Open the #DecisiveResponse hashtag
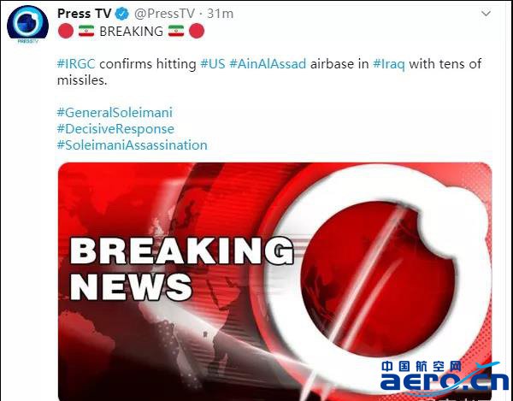The image size is (513, 401). 115,129
